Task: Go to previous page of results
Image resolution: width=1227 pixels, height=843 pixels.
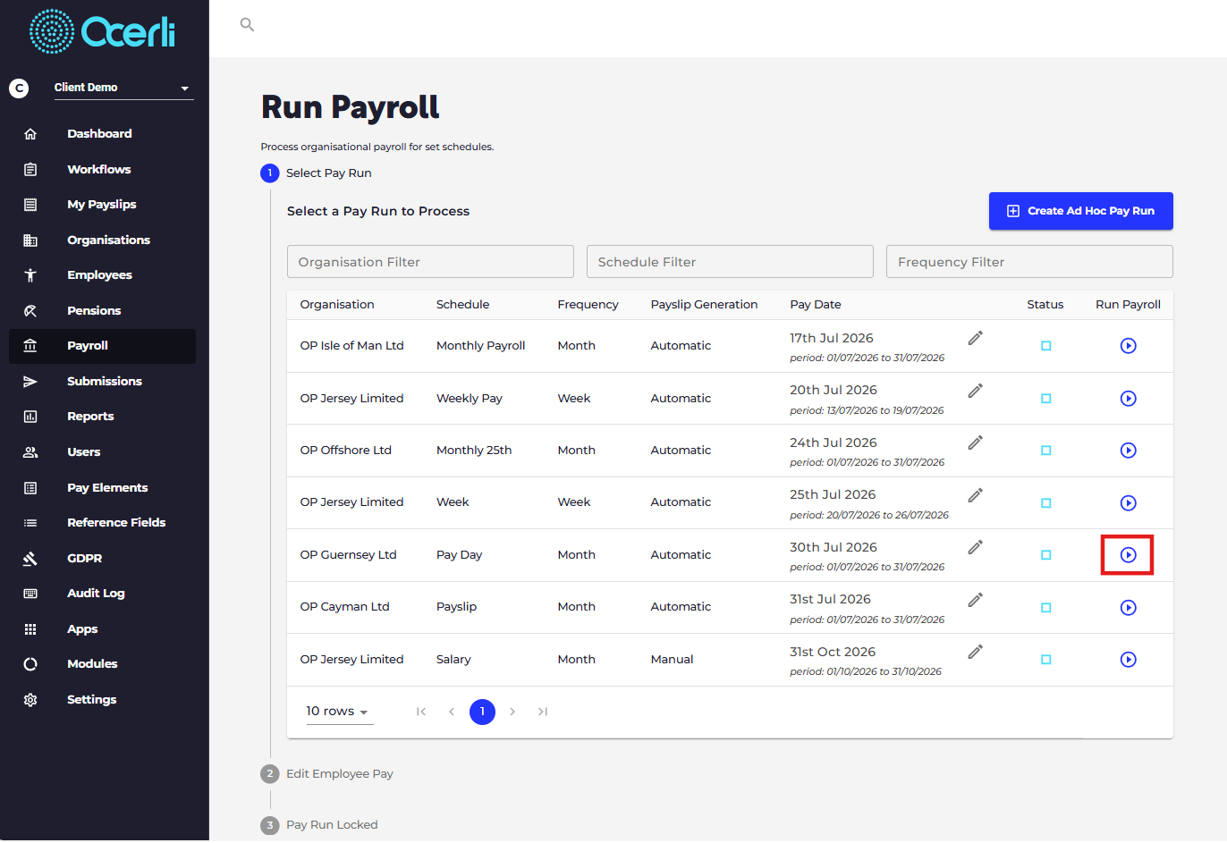Action: 452,712
